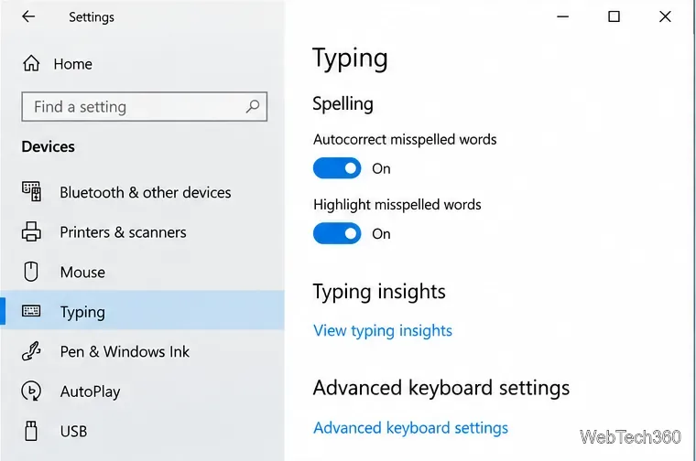The width and height of the screenshot is (696, 461).
Task: Open Typing settings page
Action: tap(142, 312)
